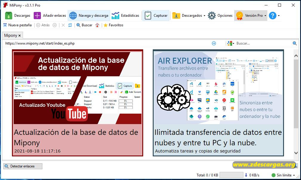Screen dimensions: 301x180
Task: Click the Buscar... search field
Action: [263, 43]
